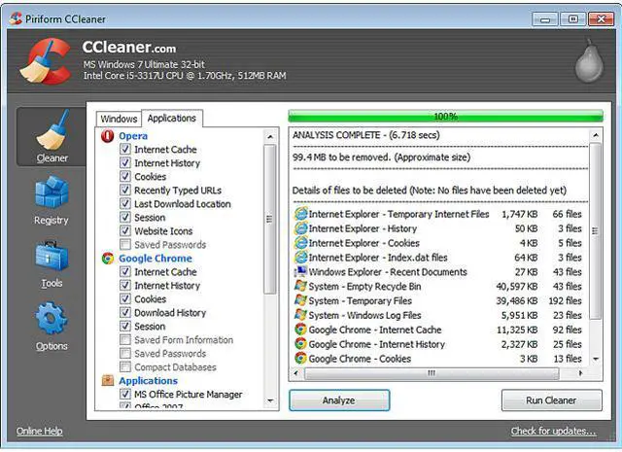Click the CCleaner broom logo in header
Image resolution: width=622 pixels, height=452 pixels.
click(x=46, y=61)
